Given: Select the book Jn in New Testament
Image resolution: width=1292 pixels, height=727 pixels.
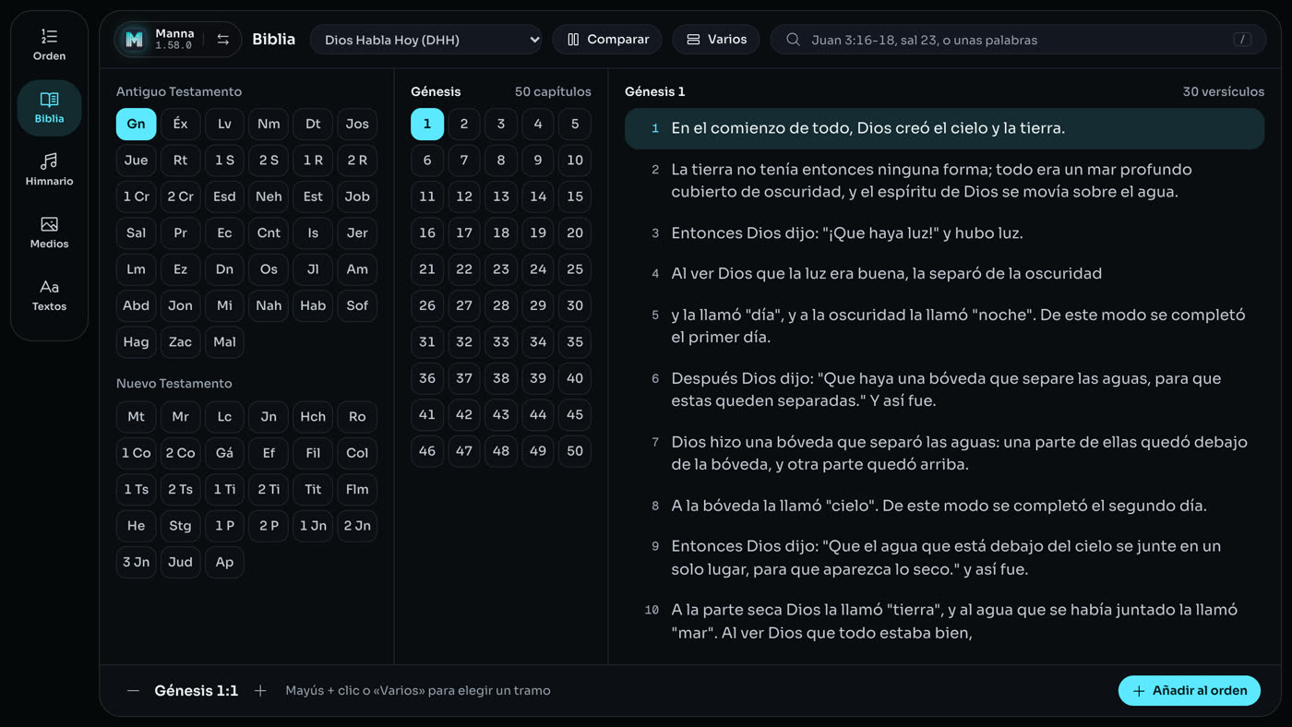Looking at the screenshot, I should pyautogui.click(x=269, y=416).
